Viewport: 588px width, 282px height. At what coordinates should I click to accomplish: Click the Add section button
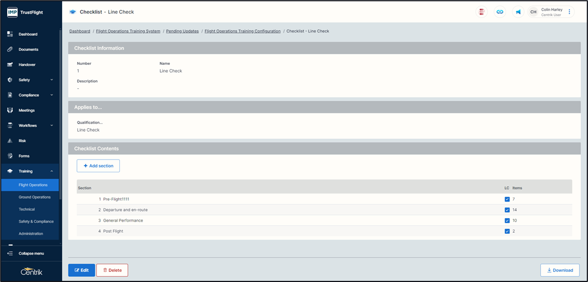[x=98, y=166]
